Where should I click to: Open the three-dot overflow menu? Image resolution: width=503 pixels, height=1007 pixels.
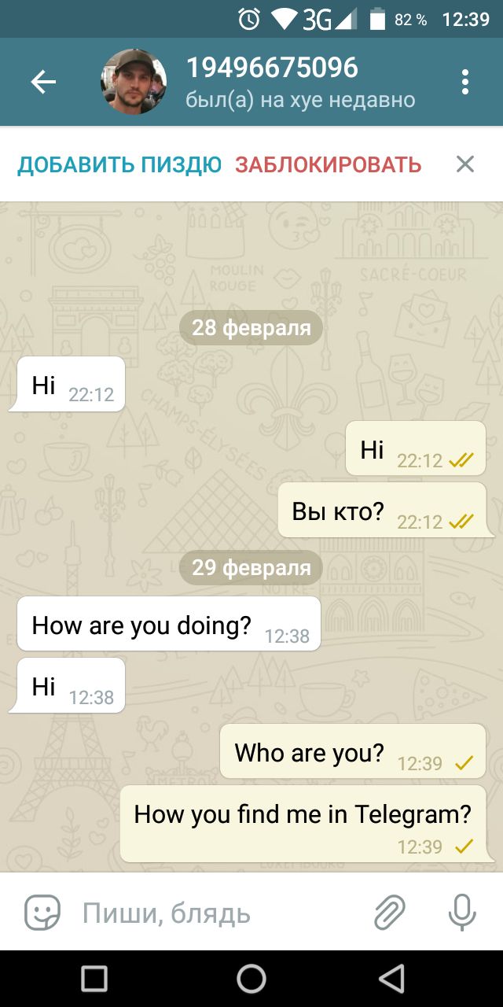[465, 82]
